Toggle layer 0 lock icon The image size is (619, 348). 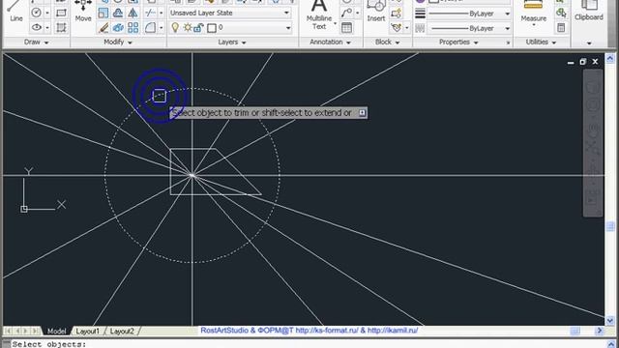point(198,28)
